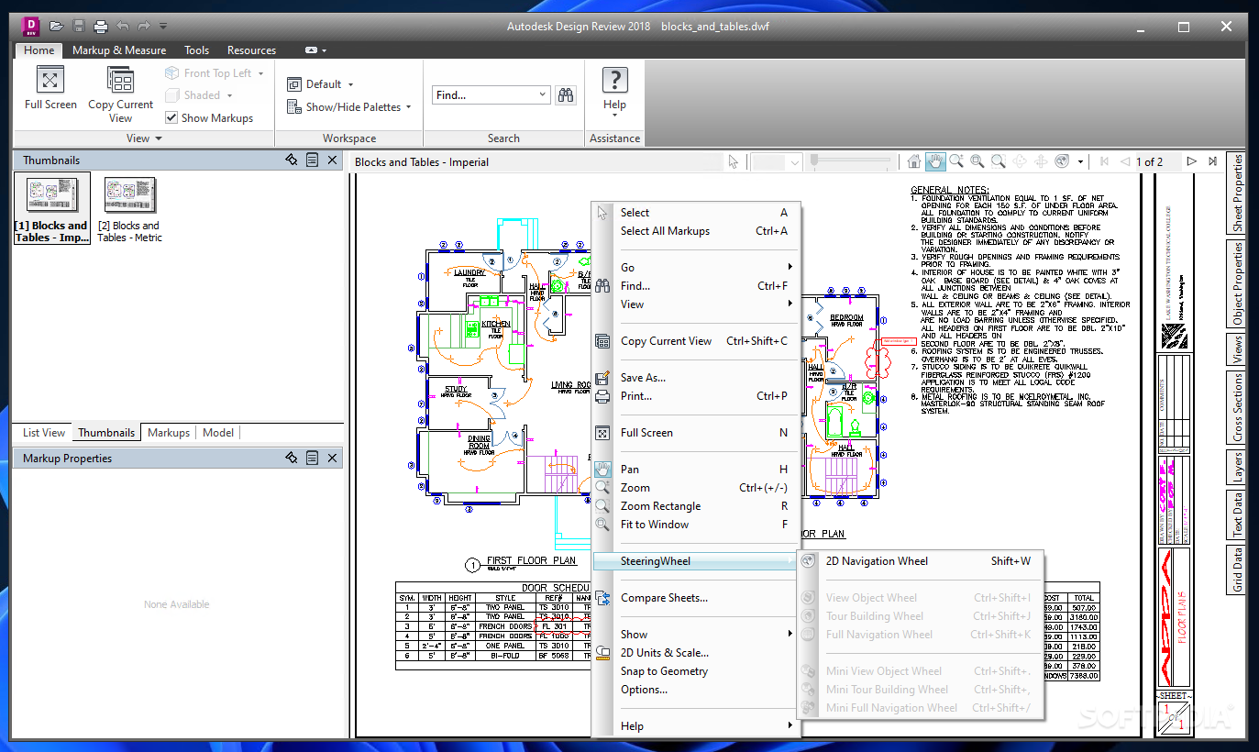Click the Full Screen ribbon button

pyautogui.click(x=50, y=88)
